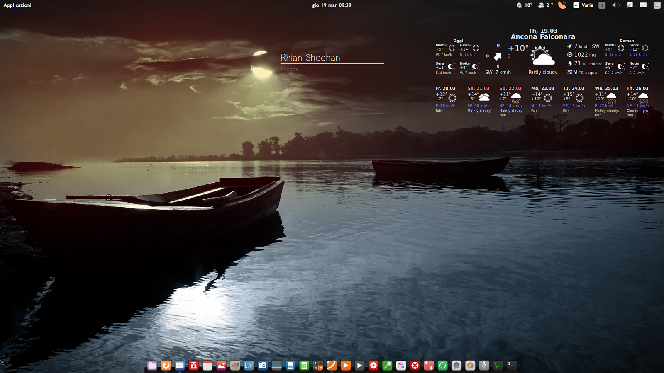This screenshot has height=373, width=664.
Task: Click the 'Su, 22.03' forecast day
Action: click(x=510, y=88)
